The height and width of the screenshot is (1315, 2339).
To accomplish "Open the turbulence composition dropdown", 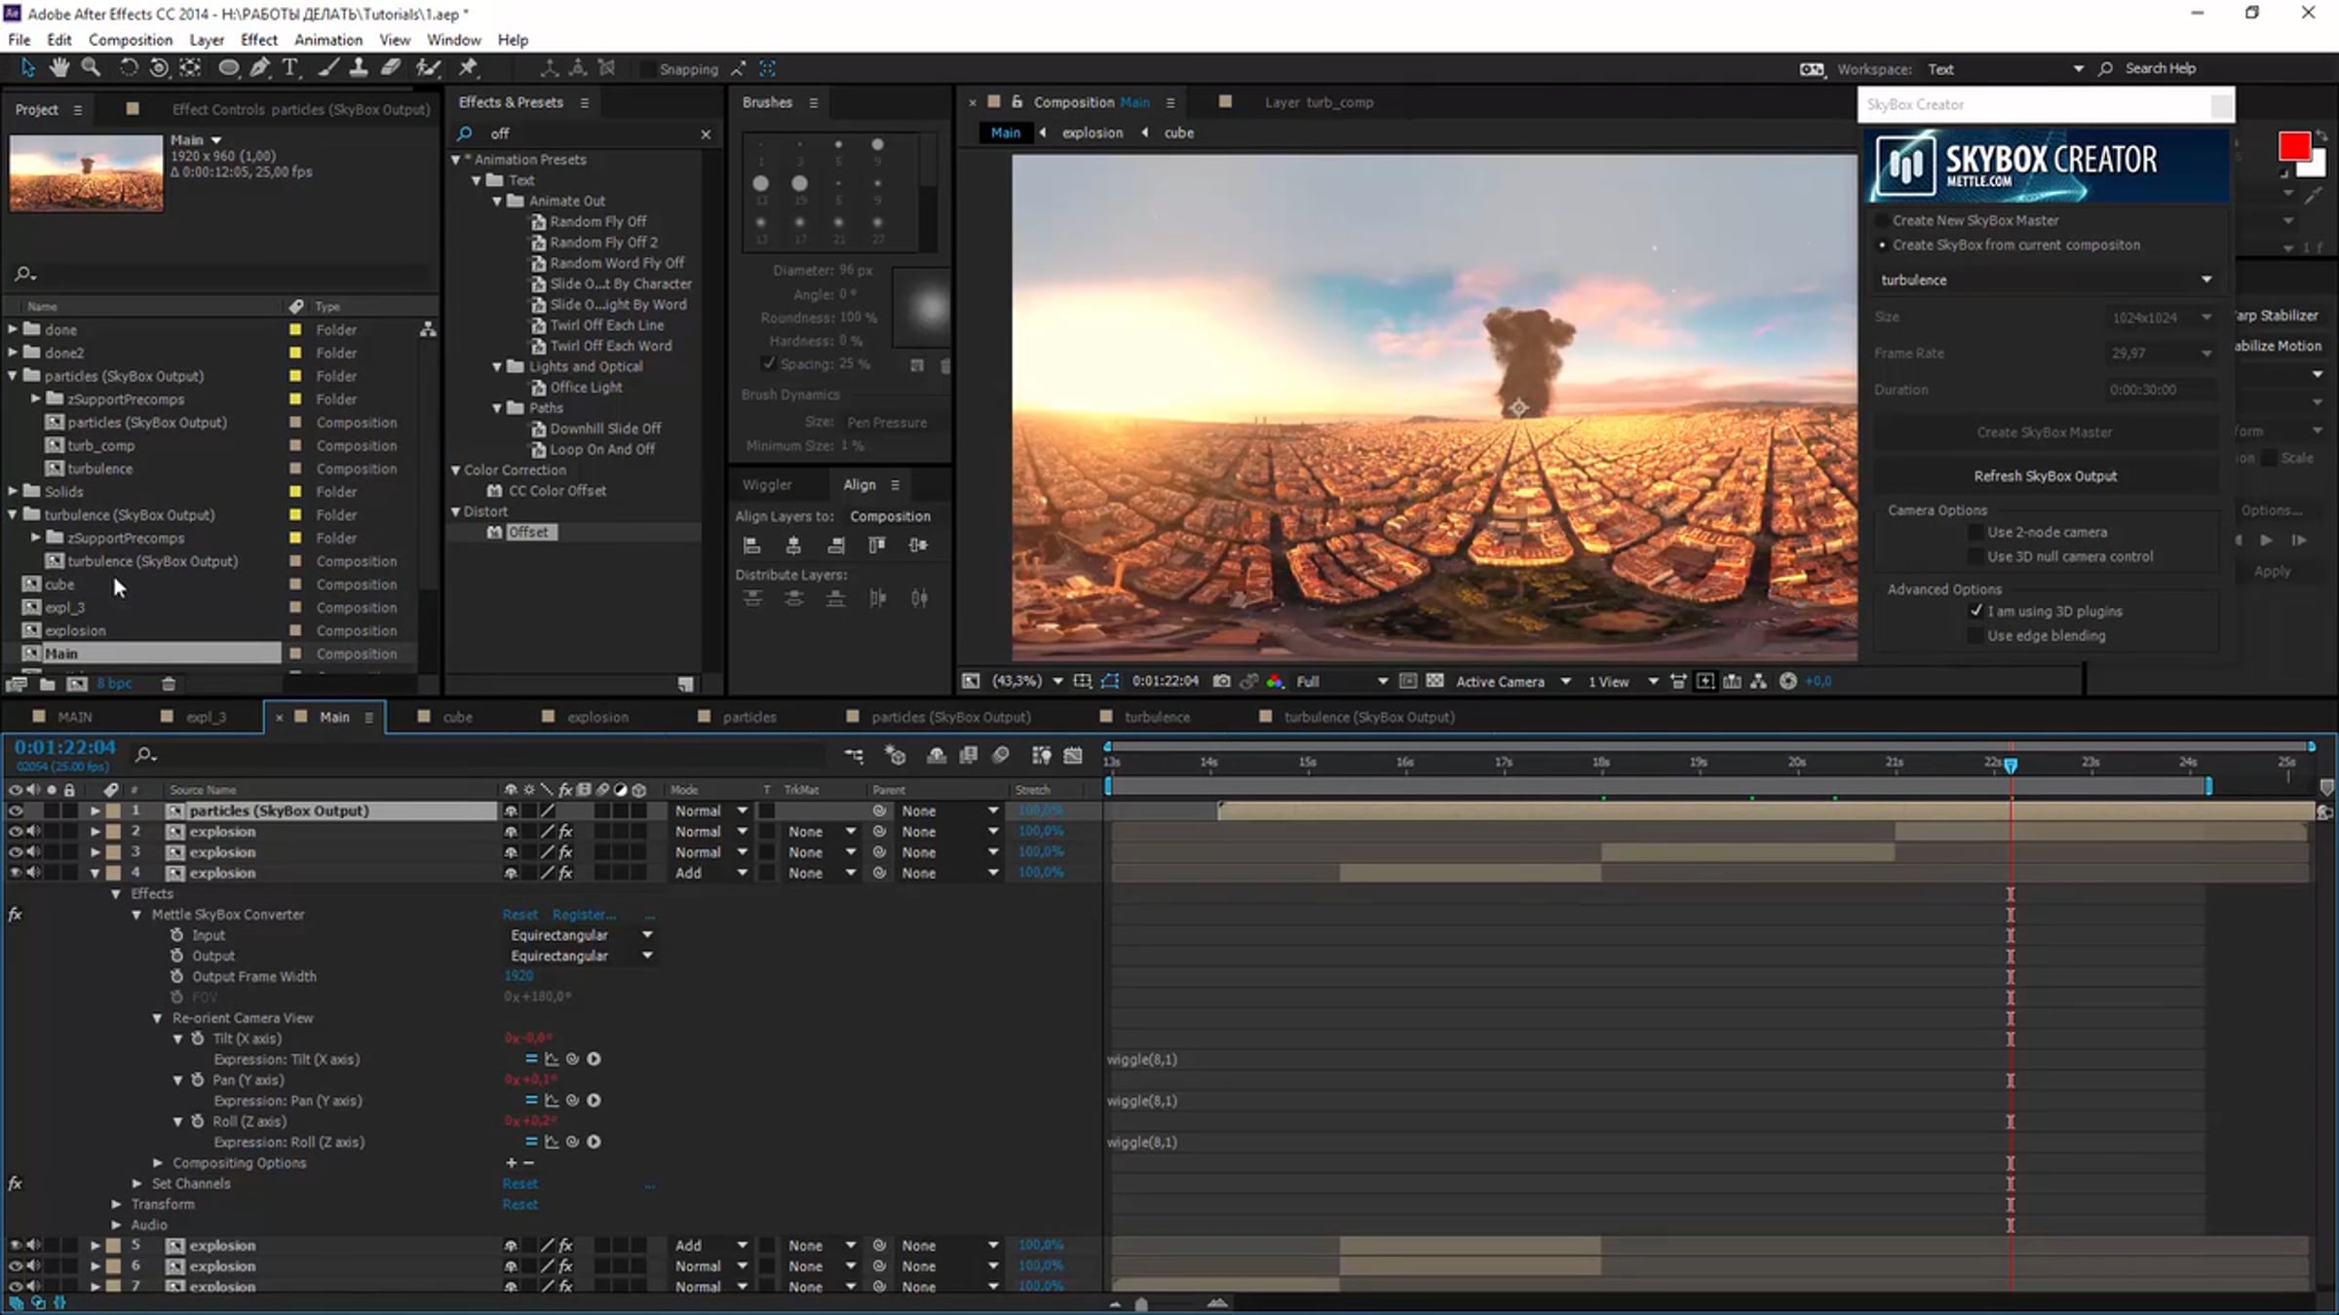I will point(2045,280).
